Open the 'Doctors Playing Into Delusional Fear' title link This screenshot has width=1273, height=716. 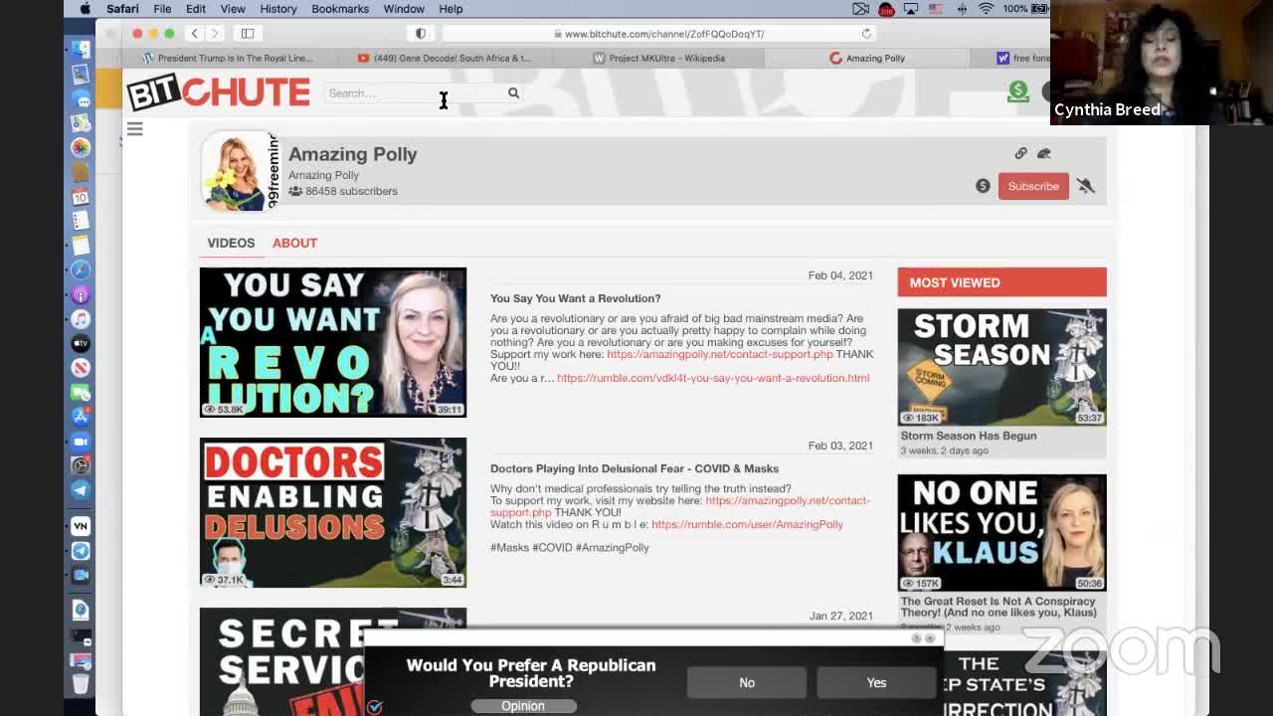[635, 468]
